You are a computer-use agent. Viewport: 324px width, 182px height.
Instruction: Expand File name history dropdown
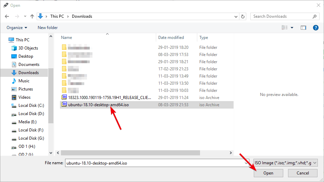click(246, 163)
